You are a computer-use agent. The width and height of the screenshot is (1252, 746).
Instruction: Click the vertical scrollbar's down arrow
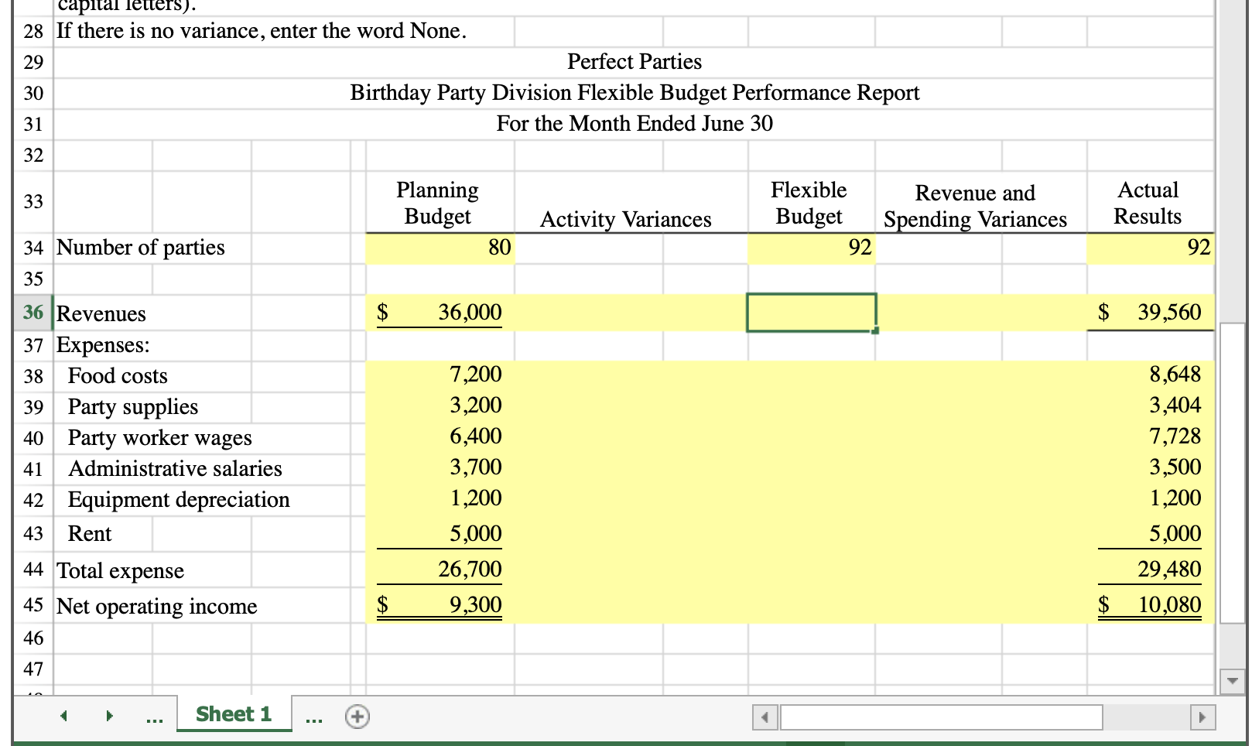pos(1233,680)
